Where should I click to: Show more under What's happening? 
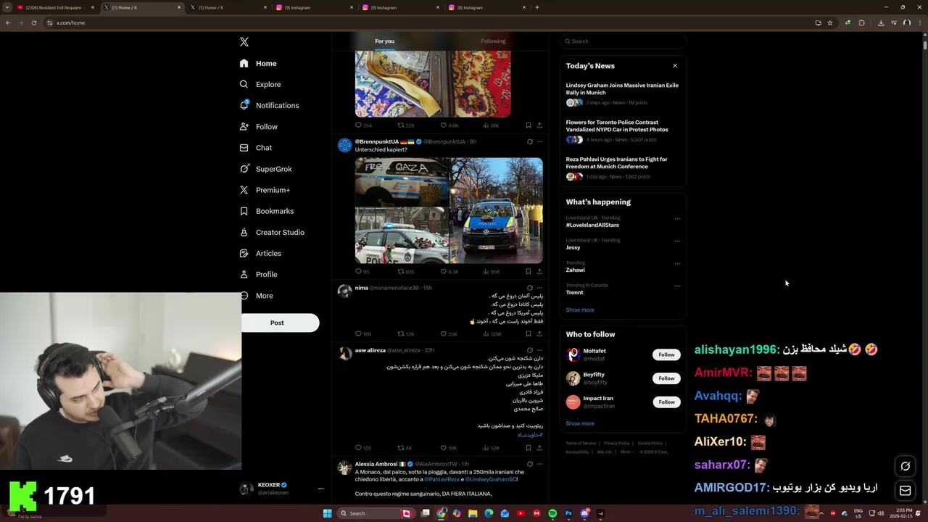coord(580,310)
